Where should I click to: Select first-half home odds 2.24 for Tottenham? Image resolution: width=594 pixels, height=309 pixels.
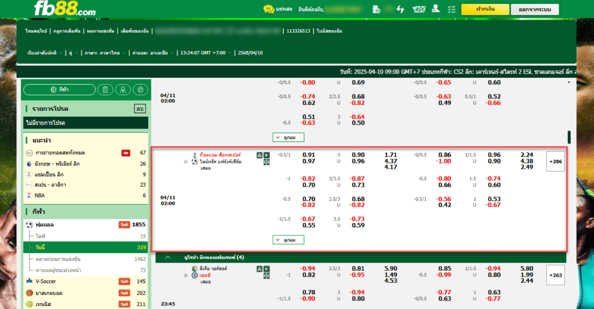527,155
